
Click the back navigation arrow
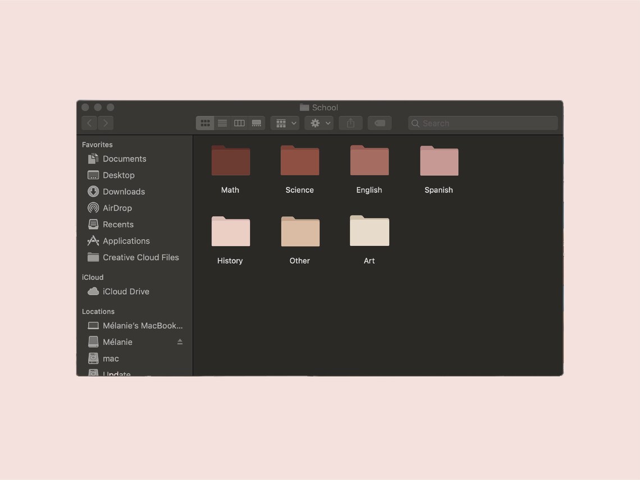pos(89,123)
